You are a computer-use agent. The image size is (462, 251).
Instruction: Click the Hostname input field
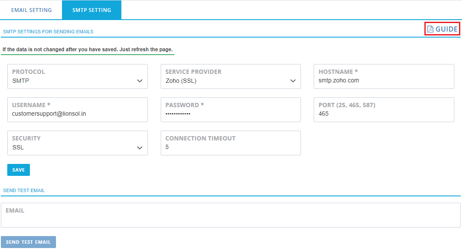click(384, 76)
